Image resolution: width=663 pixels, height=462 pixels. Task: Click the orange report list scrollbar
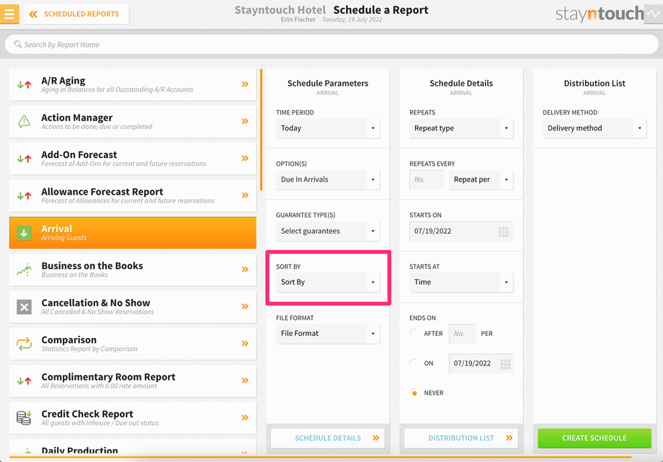(x=262, y=130)
